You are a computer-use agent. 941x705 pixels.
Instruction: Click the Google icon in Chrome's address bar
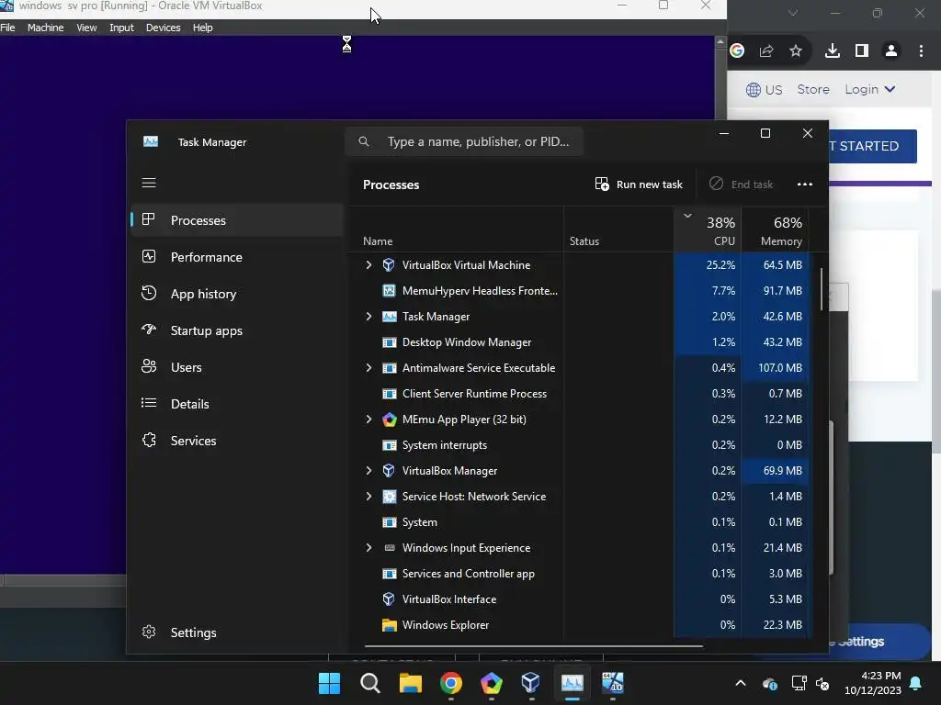point(737,51)
